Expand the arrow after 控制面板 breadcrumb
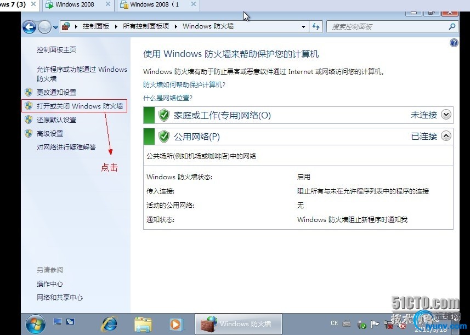The height and width of the screenshot is (335, 470). click(x=116, y=27)
